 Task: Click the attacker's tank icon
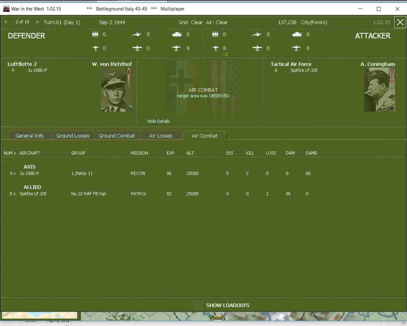297,34
